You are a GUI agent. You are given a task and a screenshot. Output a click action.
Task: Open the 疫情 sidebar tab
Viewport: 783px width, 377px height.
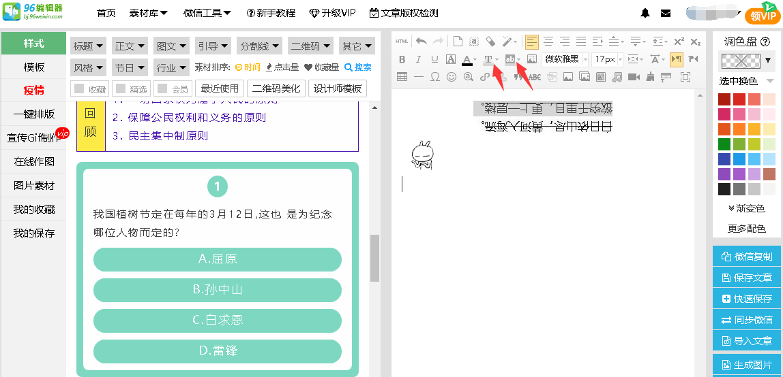click(34, 91)
